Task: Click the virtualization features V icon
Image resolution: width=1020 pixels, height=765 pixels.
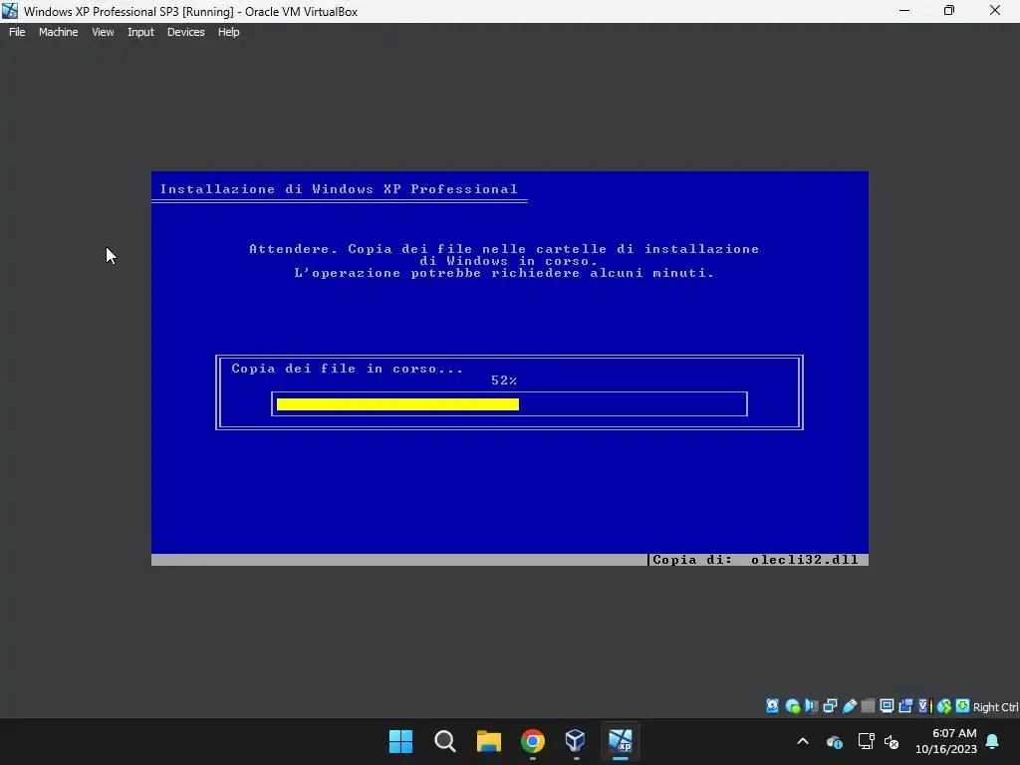Action: pyautogui.click(x=925, y=706)
